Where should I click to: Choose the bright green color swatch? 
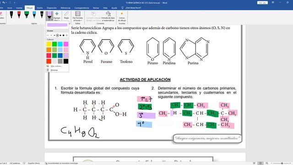coord(54,44)
